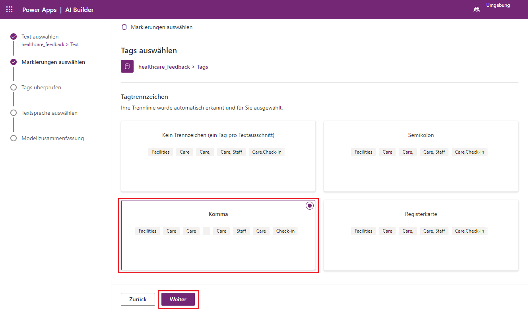Click the purple healthcare_feedback table icon

click(127, 67)
